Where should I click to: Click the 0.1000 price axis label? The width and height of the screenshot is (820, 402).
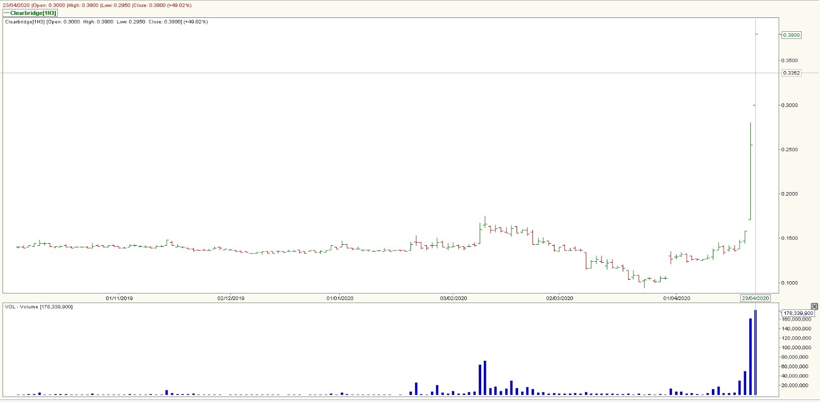[x=790, y=283]
